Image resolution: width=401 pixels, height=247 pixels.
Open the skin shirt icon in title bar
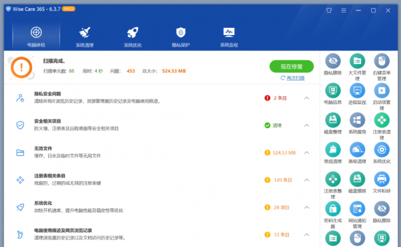329,10
